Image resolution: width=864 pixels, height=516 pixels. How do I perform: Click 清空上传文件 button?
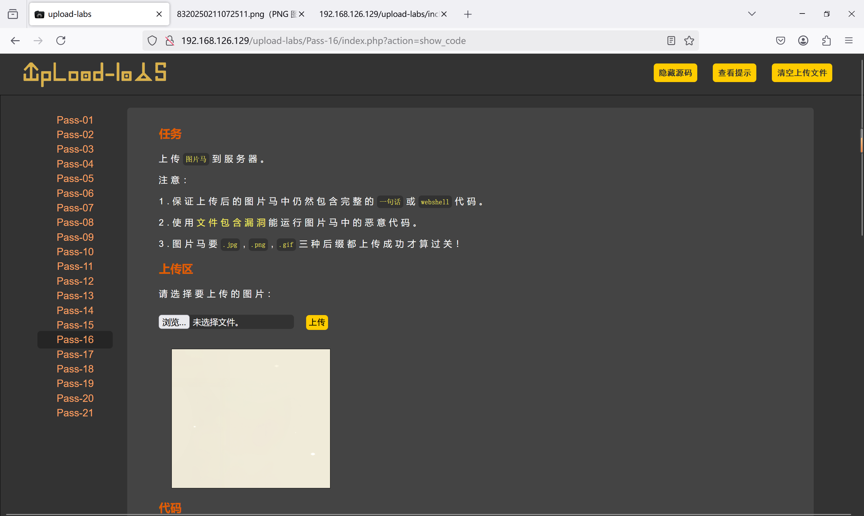click(x=802, y=73)
